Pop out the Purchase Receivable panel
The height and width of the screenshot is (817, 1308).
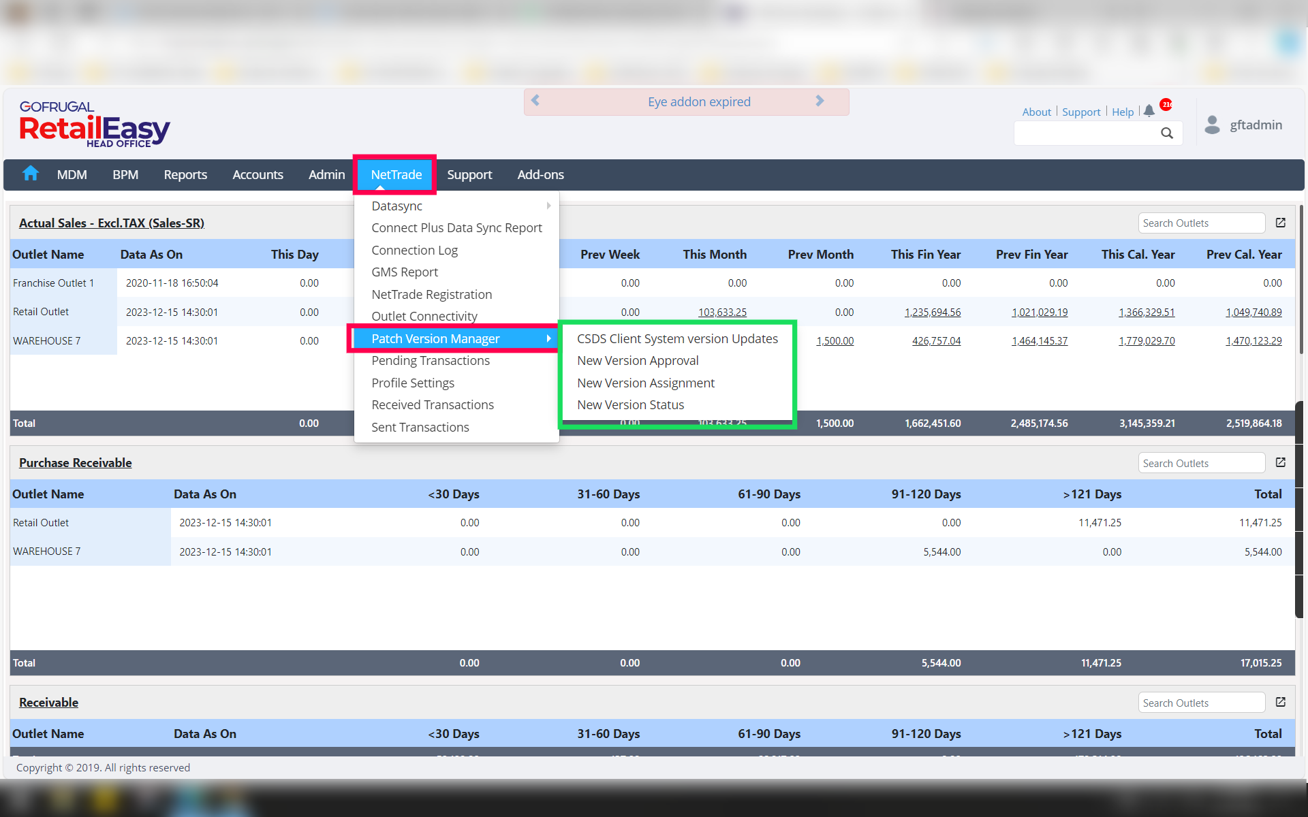click(1281, 462)
